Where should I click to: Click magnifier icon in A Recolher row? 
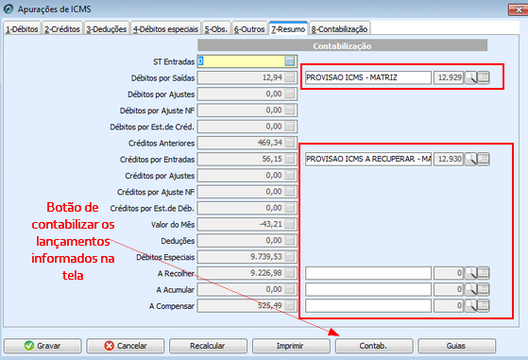tap(470, 273)
